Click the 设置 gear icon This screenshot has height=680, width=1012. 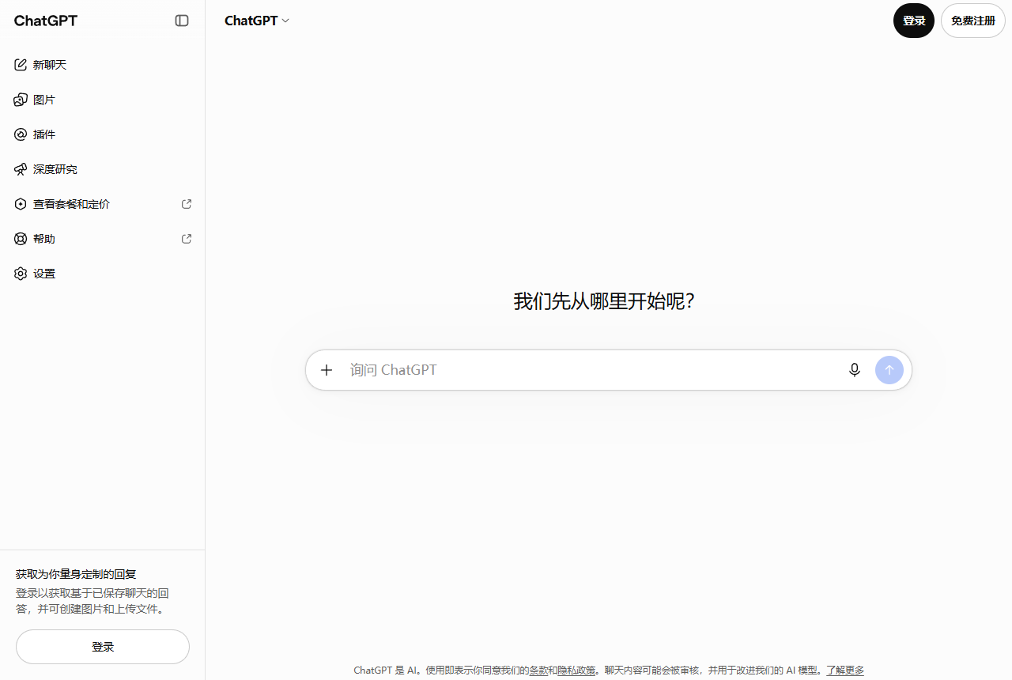(21, 274)
